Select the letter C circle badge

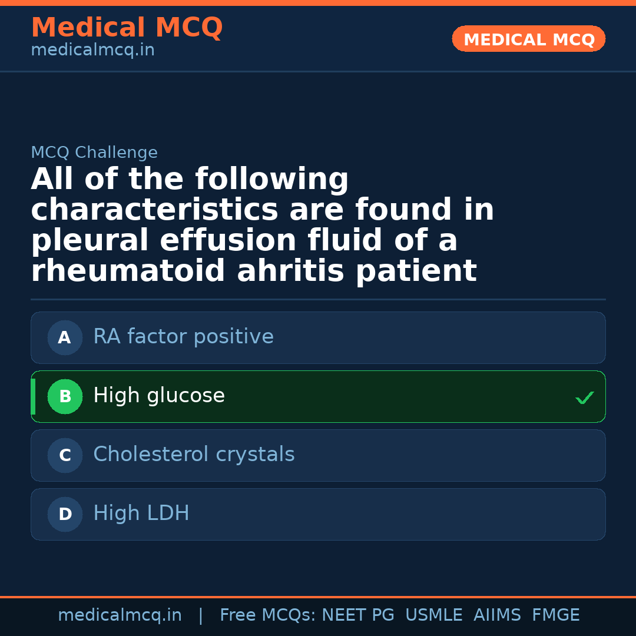point(65,456)
